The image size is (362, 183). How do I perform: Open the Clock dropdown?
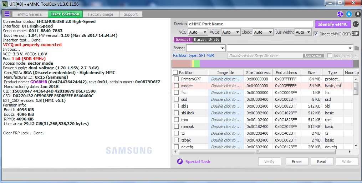pyautogui.click(x=263, y=32)
